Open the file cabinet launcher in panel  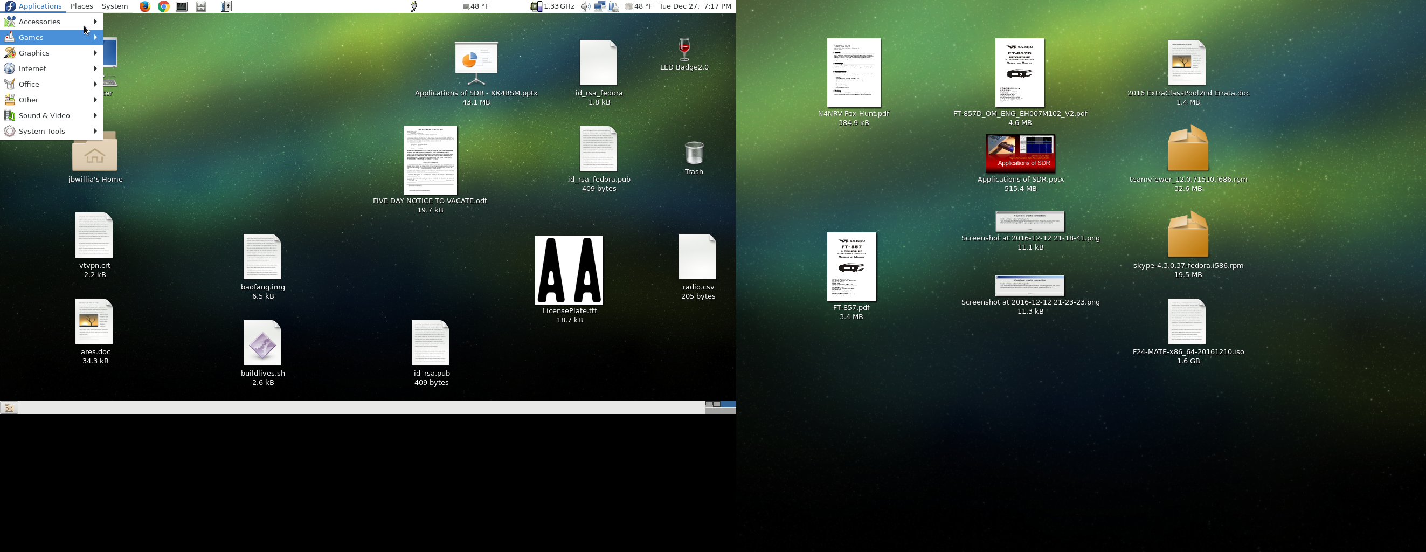pos(201,6)
